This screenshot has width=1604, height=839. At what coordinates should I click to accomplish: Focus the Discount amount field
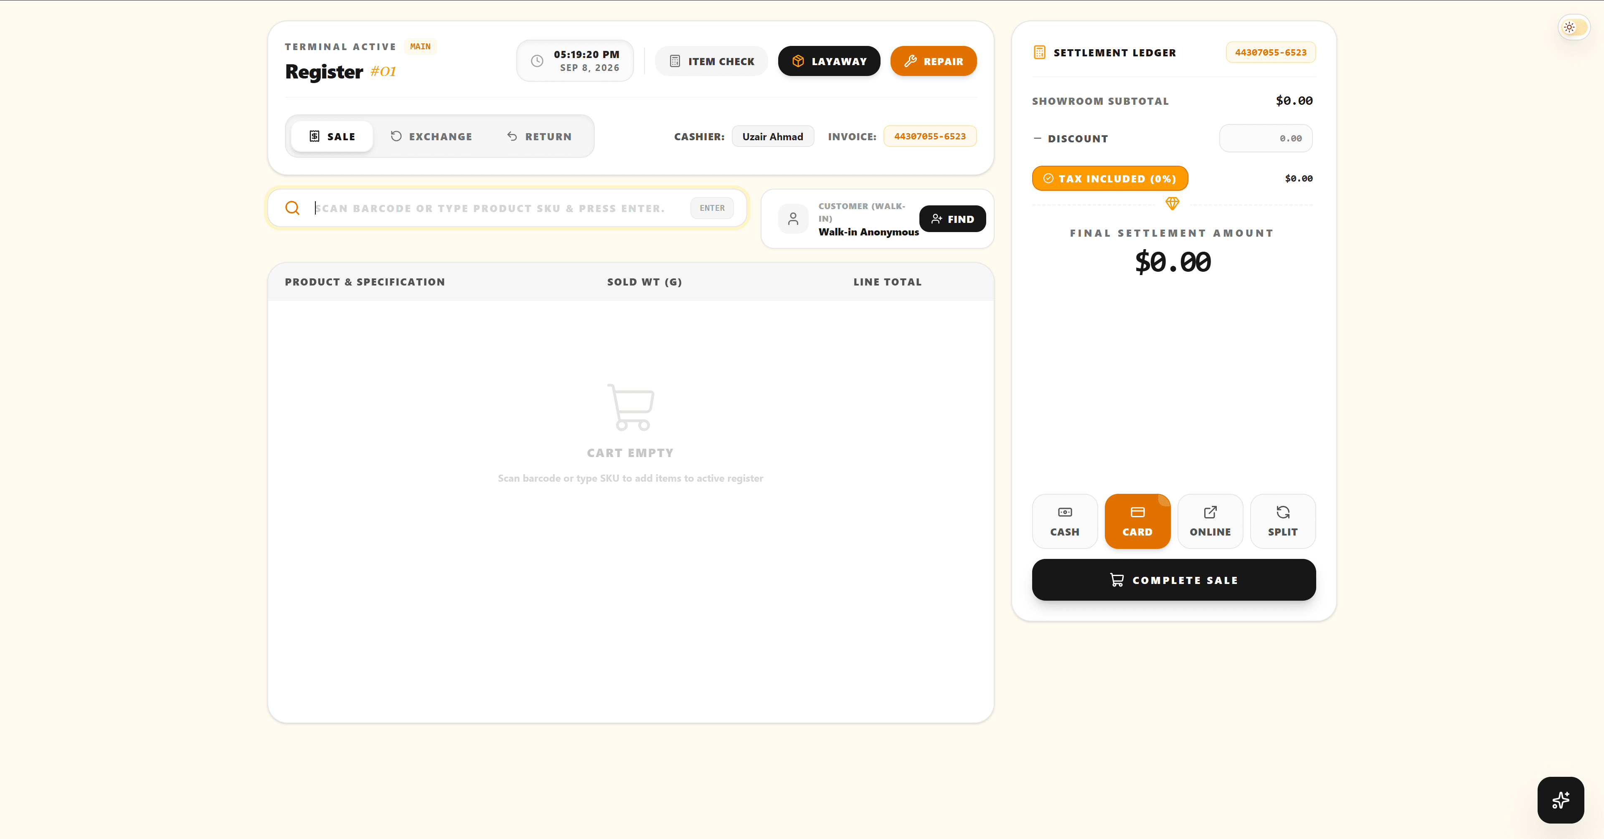point(1265,138)
